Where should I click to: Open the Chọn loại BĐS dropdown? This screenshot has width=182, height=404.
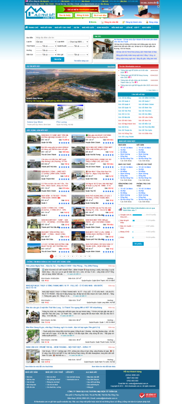(78, 41)
